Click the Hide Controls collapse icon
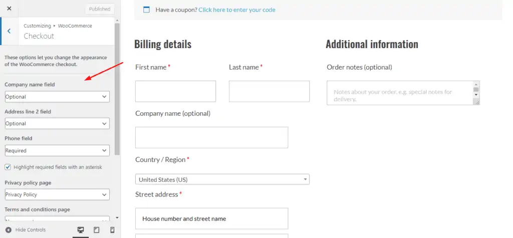 pos(9,230)
